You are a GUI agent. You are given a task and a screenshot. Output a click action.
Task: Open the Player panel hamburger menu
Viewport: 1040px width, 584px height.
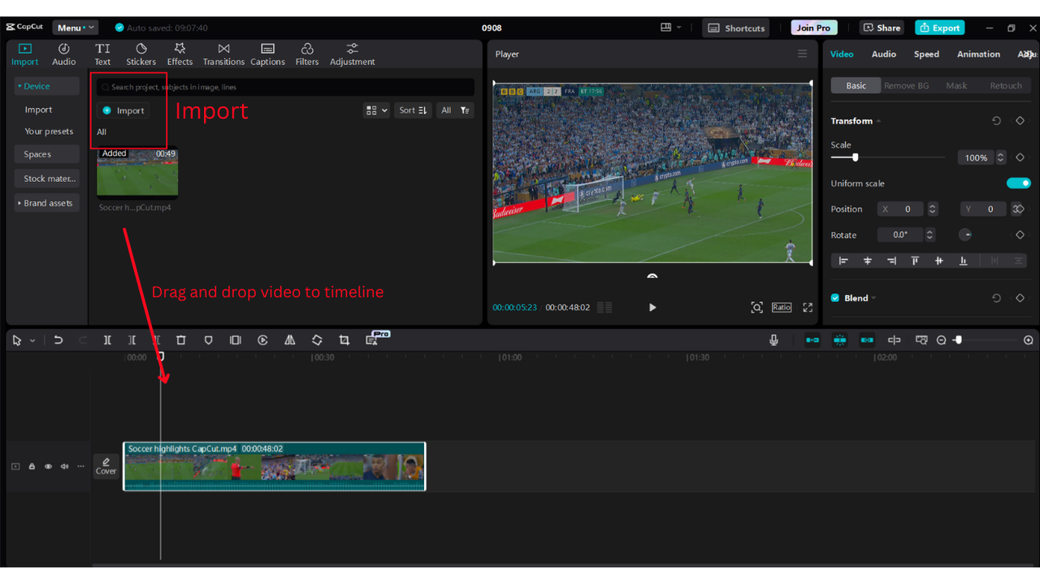802,54
